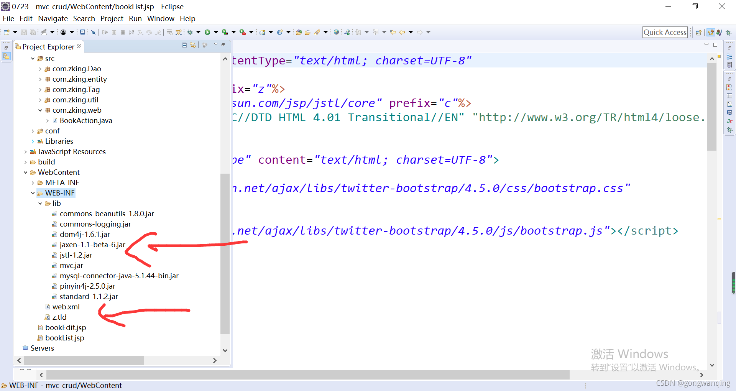The image size is (736, 391).
Task: Click the Run Last Tool coverage icon
Action: [x=225, y=32]
